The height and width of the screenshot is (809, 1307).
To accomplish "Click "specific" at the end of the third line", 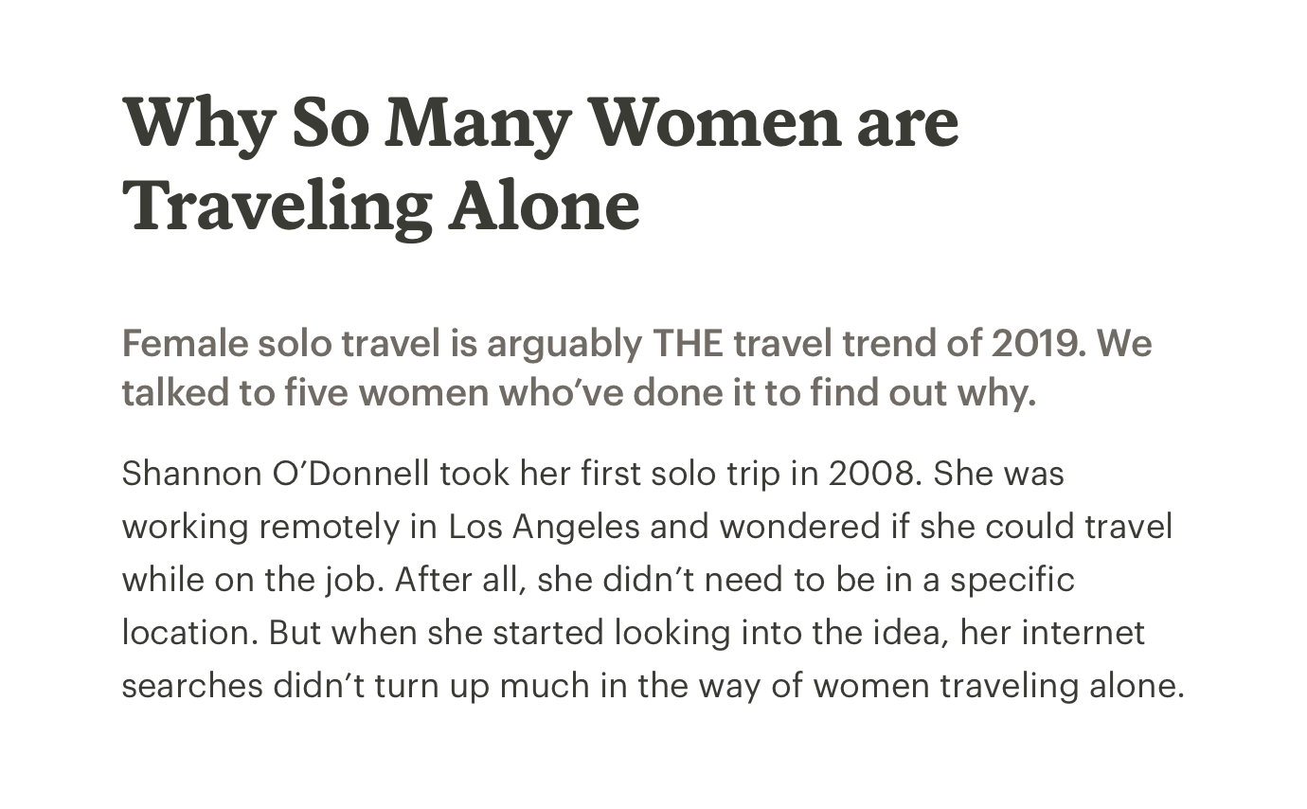I will tap(1012, 580).
